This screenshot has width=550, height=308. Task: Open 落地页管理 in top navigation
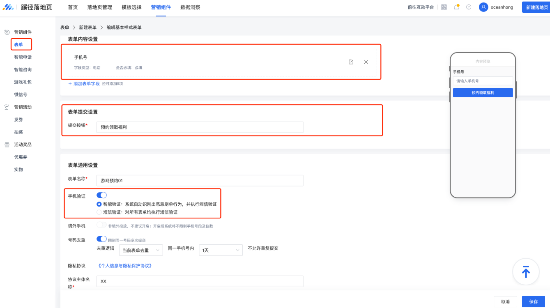(100, 7)
